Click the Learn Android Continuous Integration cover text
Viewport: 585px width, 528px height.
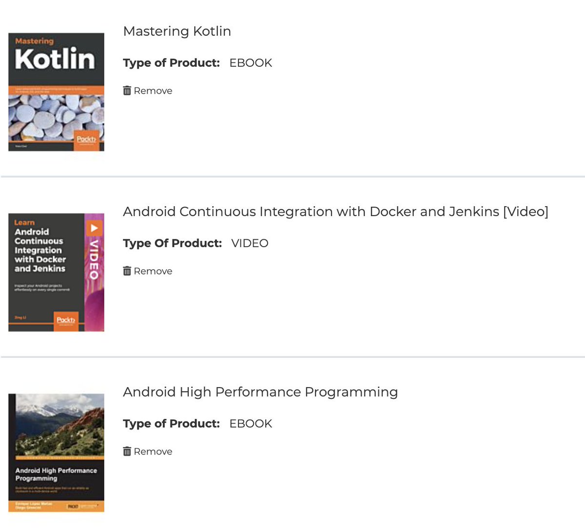(x=39, y=246)
